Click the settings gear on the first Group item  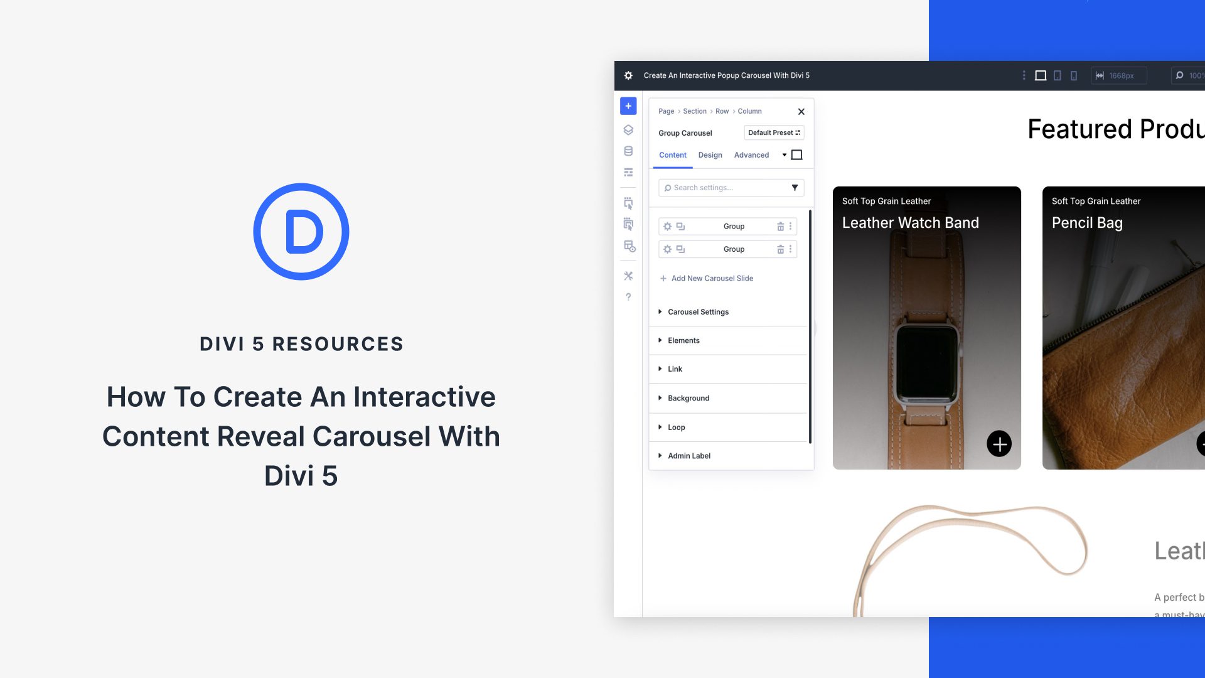click(667, 226)
